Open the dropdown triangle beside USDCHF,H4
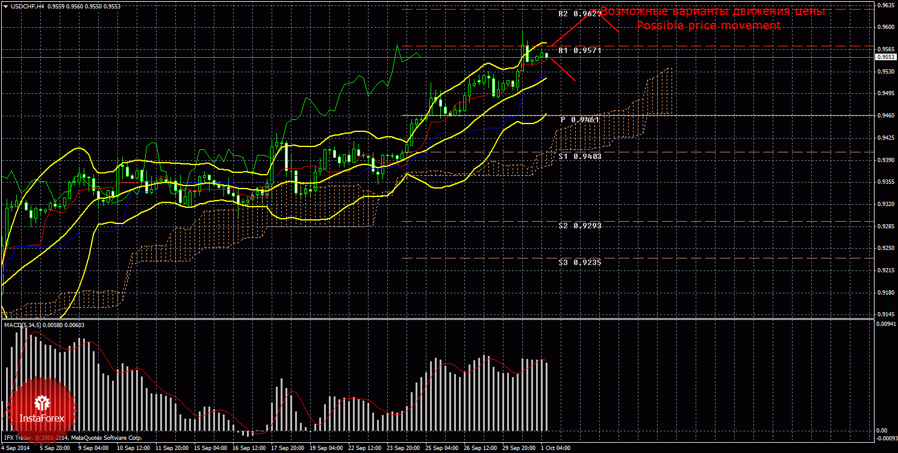 click(5, 5)
